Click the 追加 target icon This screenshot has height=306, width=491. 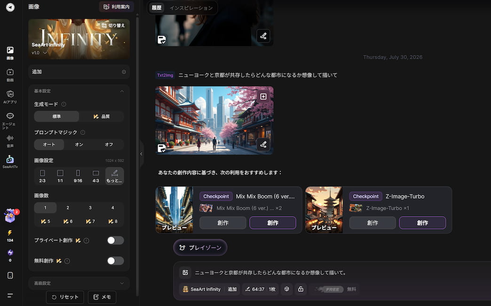pyautogui.click(x=124, y=72)
